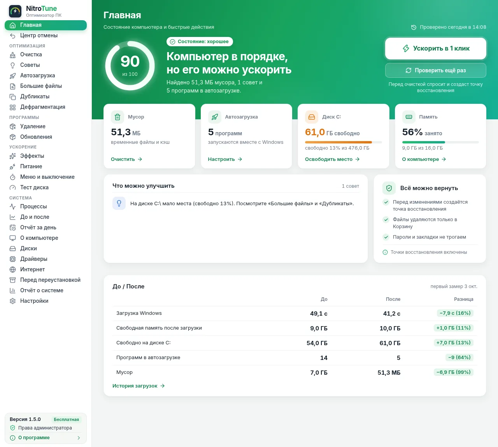498x447 pixels.
Task: Click the trash icon on the Мусор card
Action: (117, 117)
